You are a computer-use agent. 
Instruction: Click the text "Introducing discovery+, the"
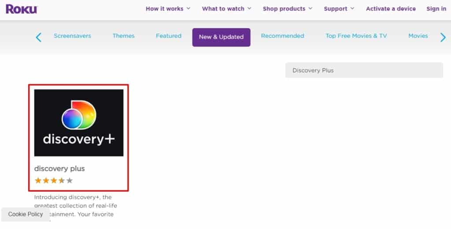pyautogui.click(x=73, y=197)
